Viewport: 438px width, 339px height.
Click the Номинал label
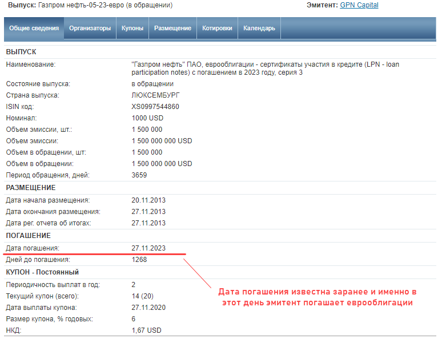click(21, 118)
